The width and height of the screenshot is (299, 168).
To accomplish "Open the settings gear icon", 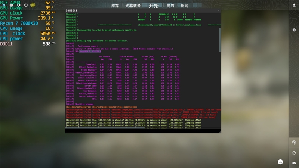I will [18, 5].
